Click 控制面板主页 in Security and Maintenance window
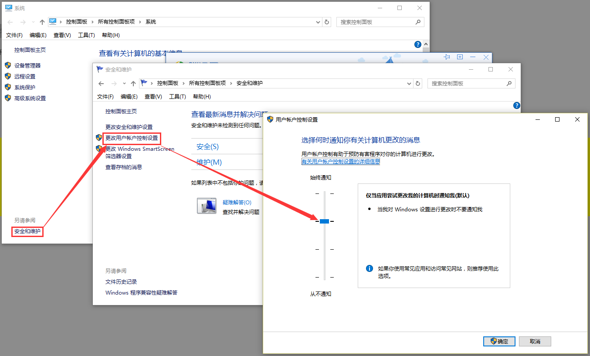The image size is (590, 356). pyautogui.click(x=121, y=112)
